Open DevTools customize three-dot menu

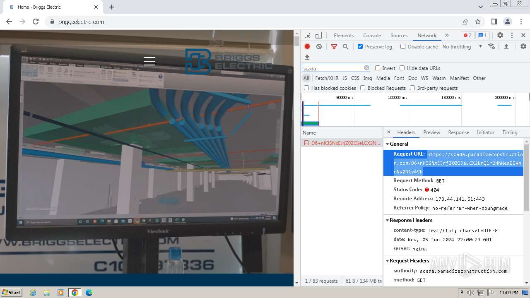point(512,36)
